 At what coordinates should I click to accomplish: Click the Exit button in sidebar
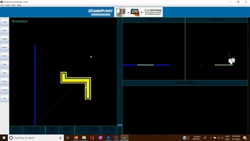(4, 98)
